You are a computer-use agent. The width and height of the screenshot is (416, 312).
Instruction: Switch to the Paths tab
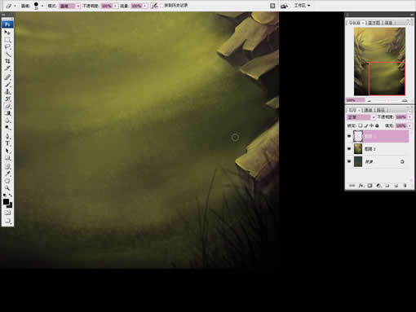click(380, 110)
